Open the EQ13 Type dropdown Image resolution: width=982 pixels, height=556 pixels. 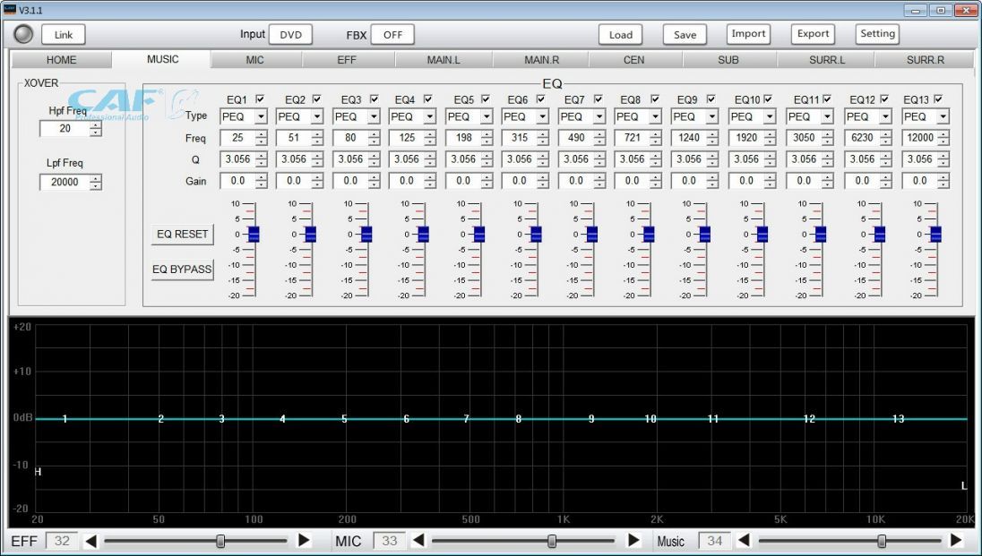tap(942, 117)
